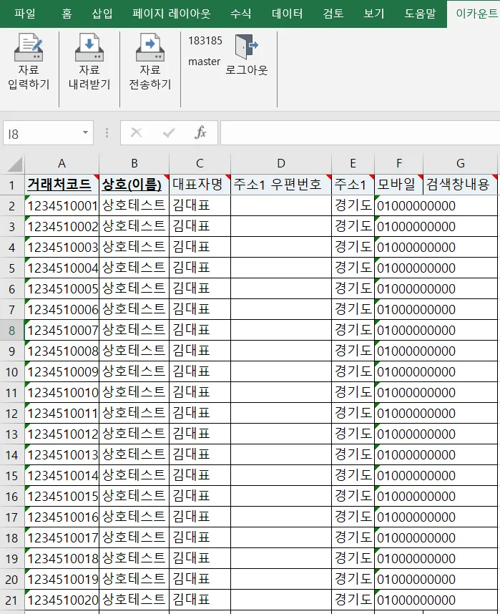500x614 pixels.
Task: Select column D header
Action: [x=281, y=163]
